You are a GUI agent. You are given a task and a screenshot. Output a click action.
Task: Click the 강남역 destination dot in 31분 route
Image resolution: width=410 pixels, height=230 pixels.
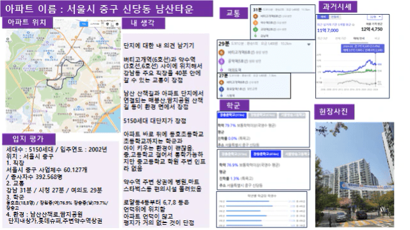[x=256, y=36]
